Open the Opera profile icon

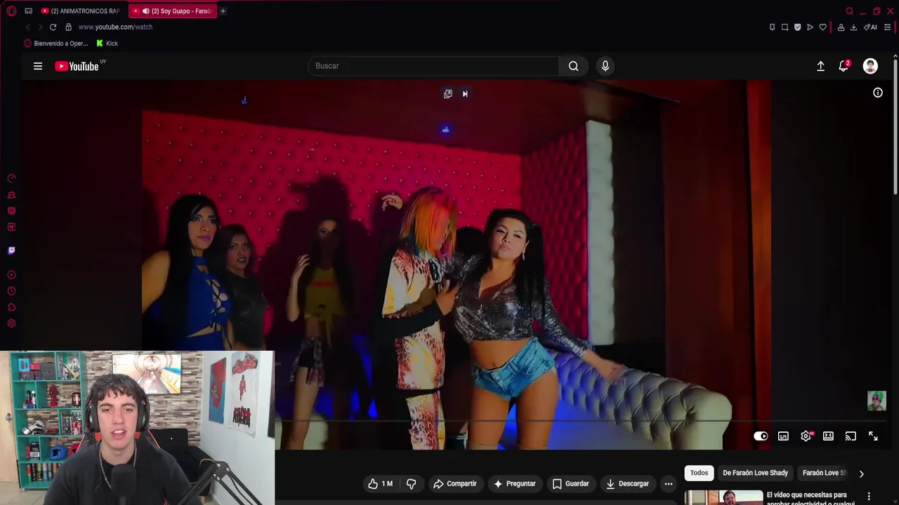point(841,27)
